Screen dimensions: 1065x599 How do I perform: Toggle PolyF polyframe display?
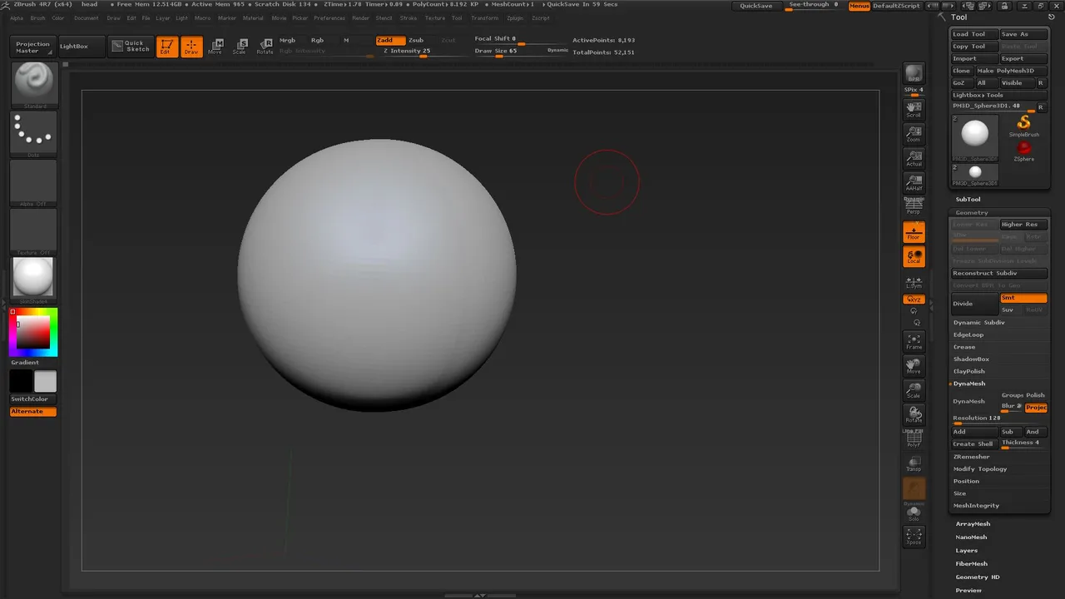tap(914, 440)
